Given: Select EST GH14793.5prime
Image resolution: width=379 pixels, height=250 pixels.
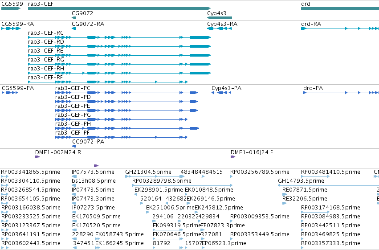Looking at the screenshot, I should pyautogui.click(x=301, y=181).
